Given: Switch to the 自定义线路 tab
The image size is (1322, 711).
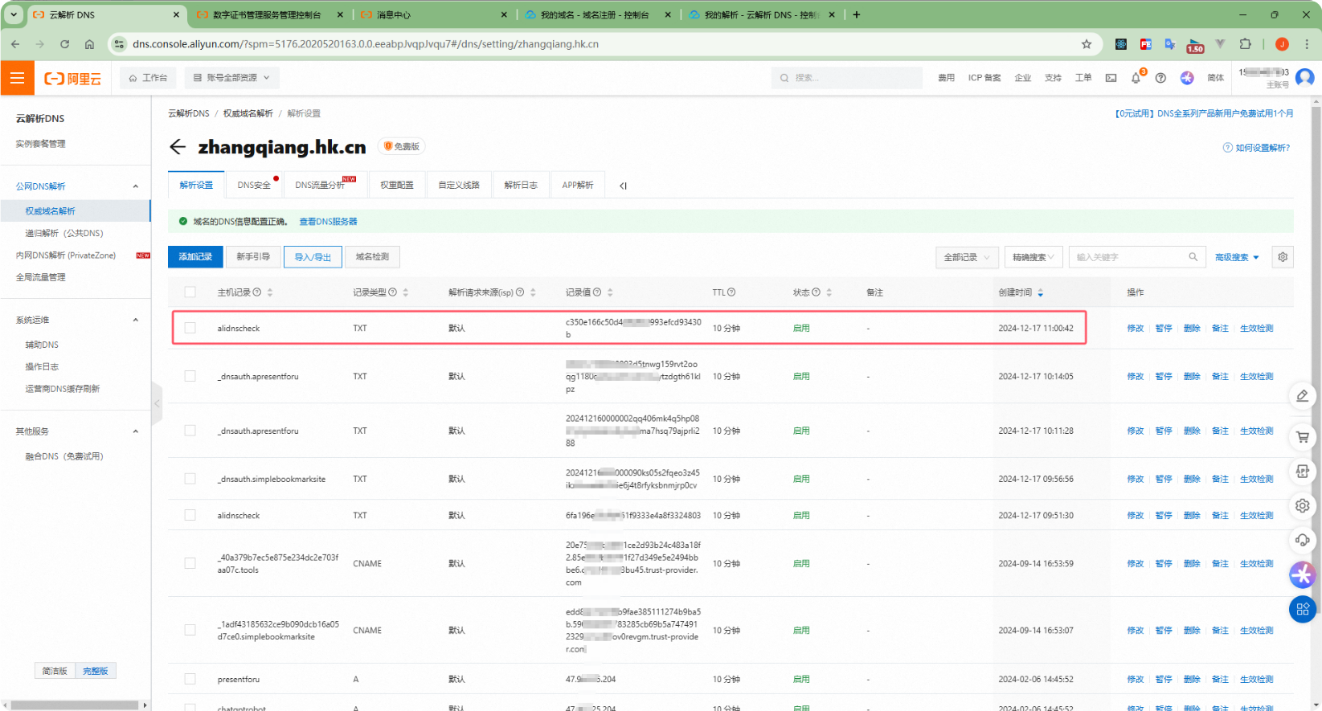Looking at the screenshot, I should pos(459,185).
